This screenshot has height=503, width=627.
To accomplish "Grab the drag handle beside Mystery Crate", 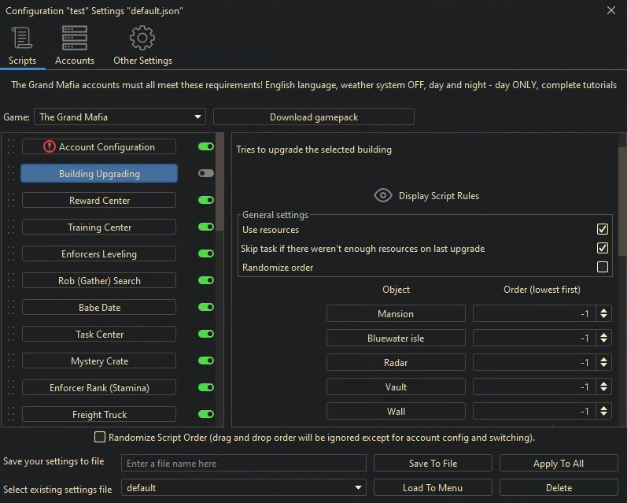I will (11, 361).
